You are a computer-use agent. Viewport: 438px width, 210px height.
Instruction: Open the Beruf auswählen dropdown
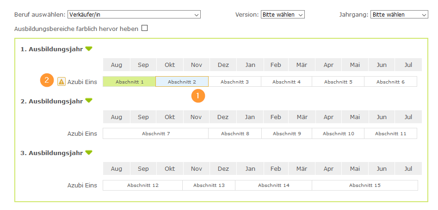pos(134,15)
